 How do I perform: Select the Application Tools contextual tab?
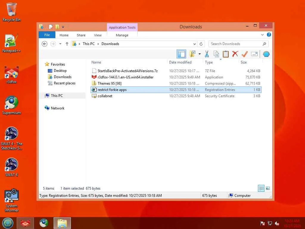pyautogui.click(x=122, y=27)
